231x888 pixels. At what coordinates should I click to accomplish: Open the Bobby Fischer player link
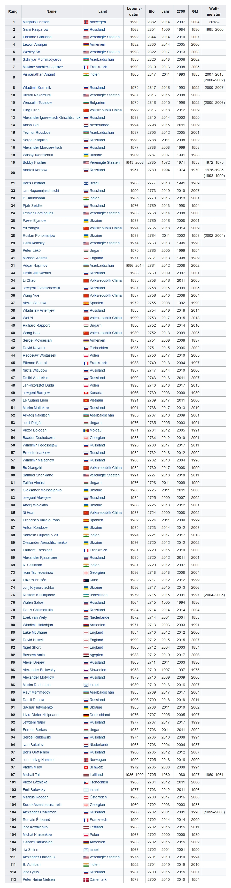click(x=34, y=163)
